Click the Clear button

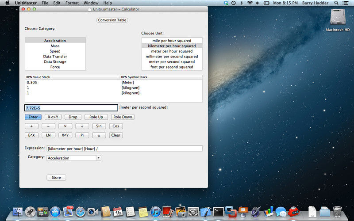coord(116,135)
